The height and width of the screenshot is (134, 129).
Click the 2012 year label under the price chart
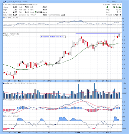click(x=49, y=81)
